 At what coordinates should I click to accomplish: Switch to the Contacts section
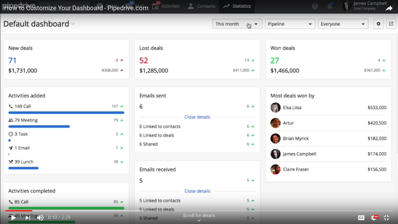[201, 6]
